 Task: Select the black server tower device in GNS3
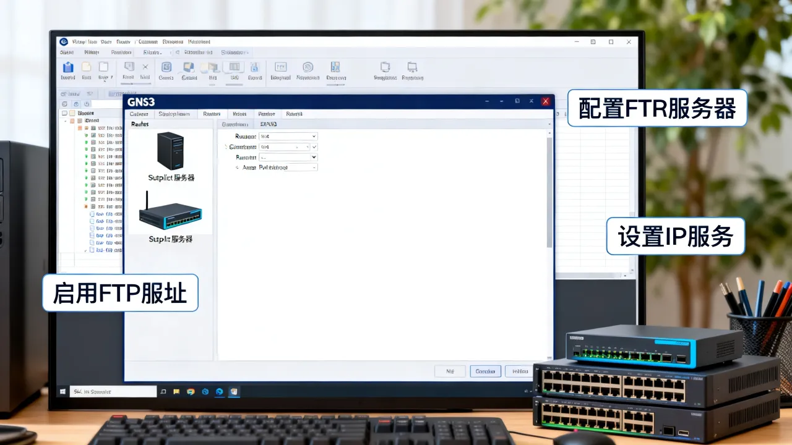click(170, 151)
